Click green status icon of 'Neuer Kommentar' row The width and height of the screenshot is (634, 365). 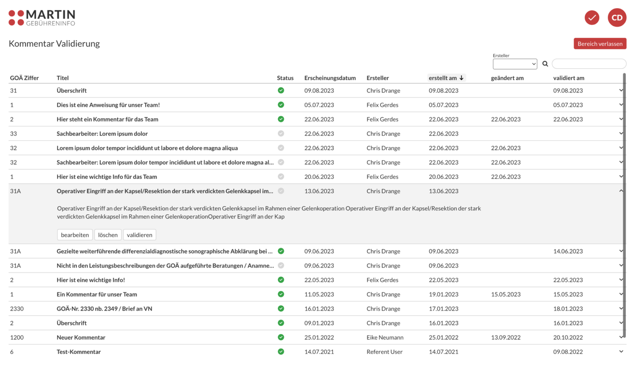click(x=281, y=337)
